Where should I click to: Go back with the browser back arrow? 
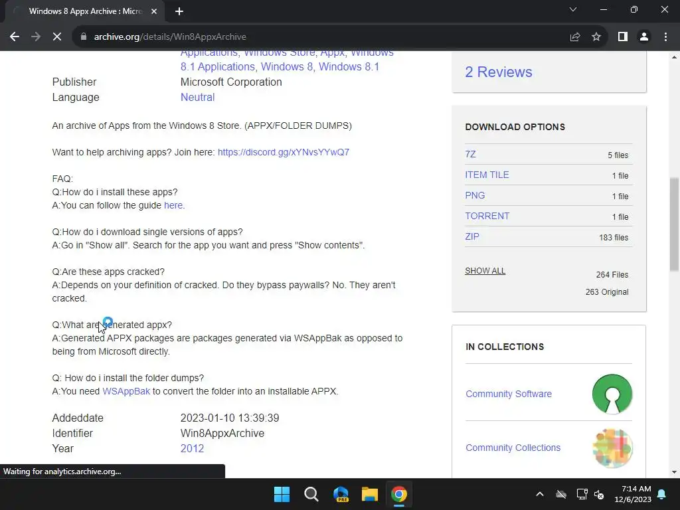click(15, 37)
